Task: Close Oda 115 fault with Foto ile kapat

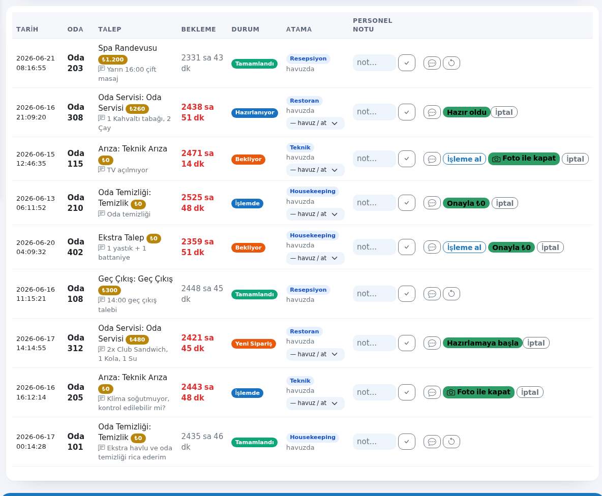Action: 524,159
